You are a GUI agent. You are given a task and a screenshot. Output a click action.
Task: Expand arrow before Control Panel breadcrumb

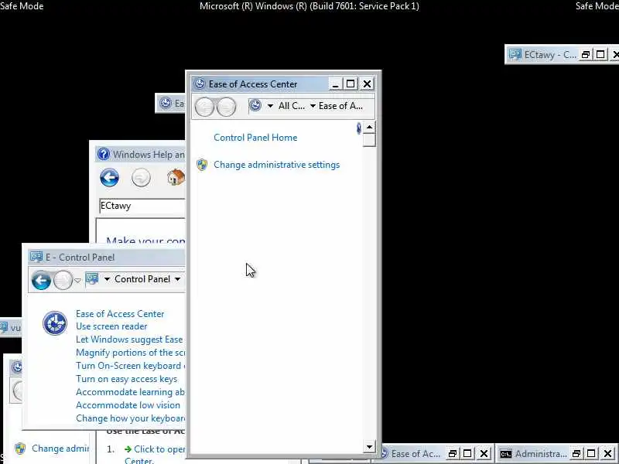[107, 279]
